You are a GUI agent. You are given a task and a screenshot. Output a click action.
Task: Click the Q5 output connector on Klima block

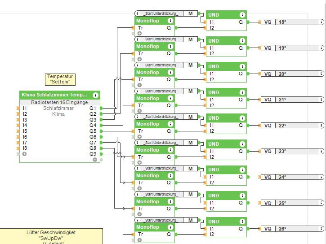tap(102, 131)
